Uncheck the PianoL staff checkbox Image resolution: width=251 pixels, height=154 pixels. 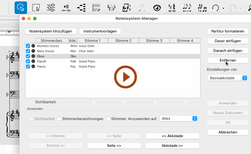[28, 66]
